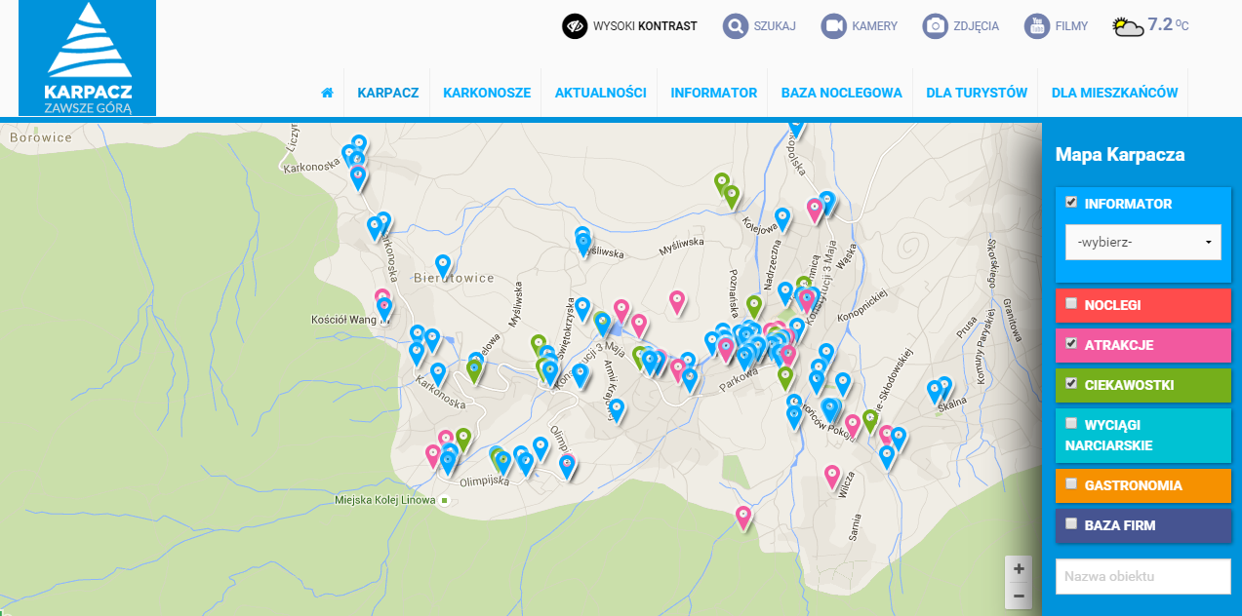Viewport: 1242px width, 616px height.
Task: Click the Filmy link text
Action: [1071, 26]
